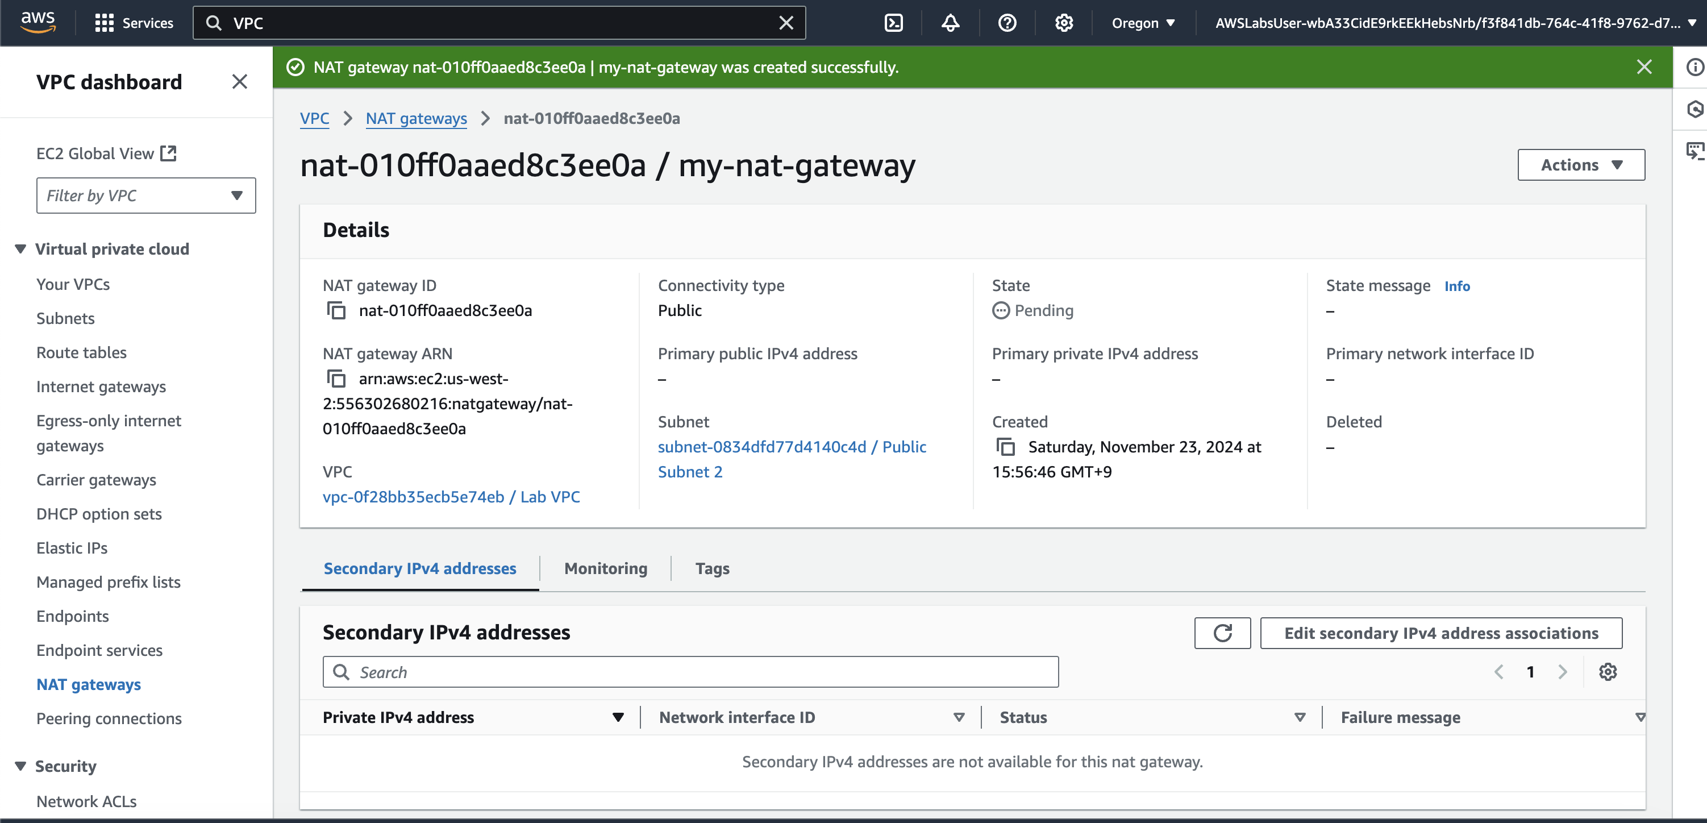Collapse the Virtual private cloud section
1707x823 pixels.
click(x=20, y=249)
